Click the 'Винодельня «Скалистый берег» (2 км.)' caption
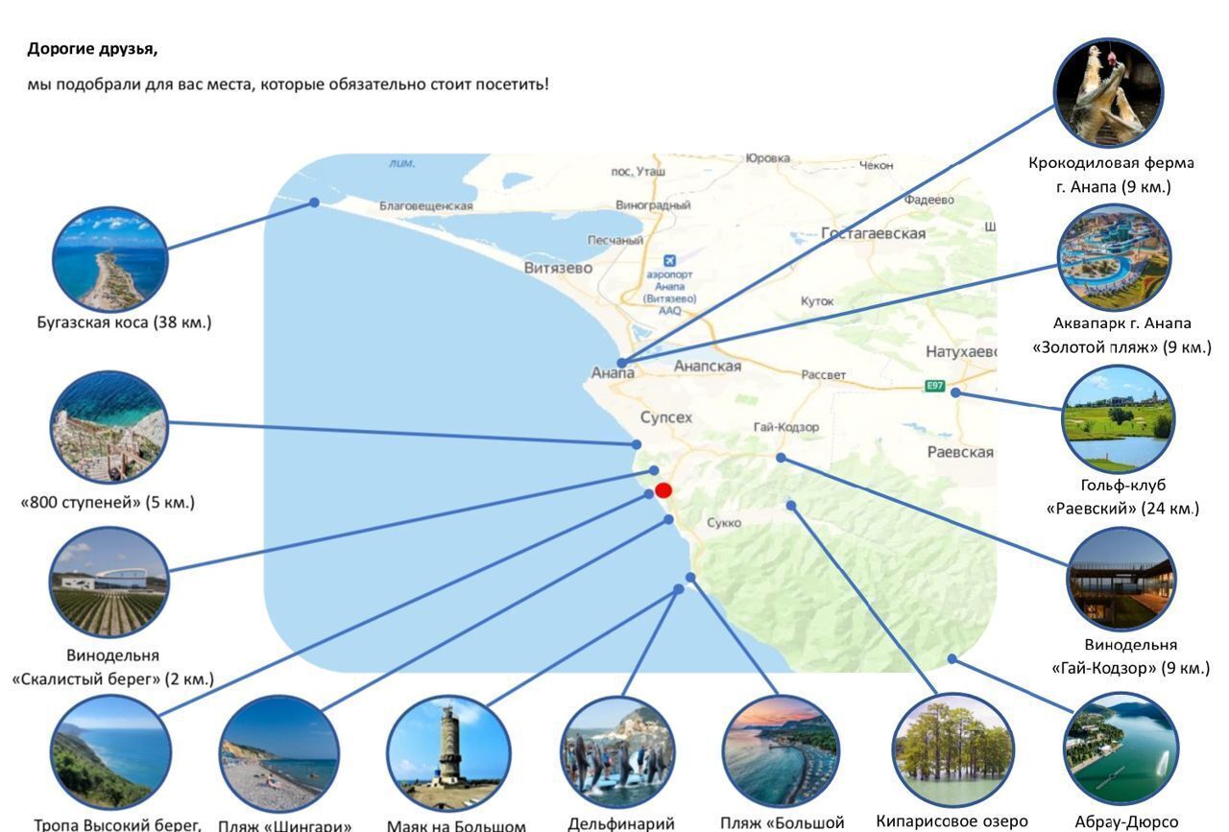Viewport: 1229px width, 832px height. [x=112, y=667]
